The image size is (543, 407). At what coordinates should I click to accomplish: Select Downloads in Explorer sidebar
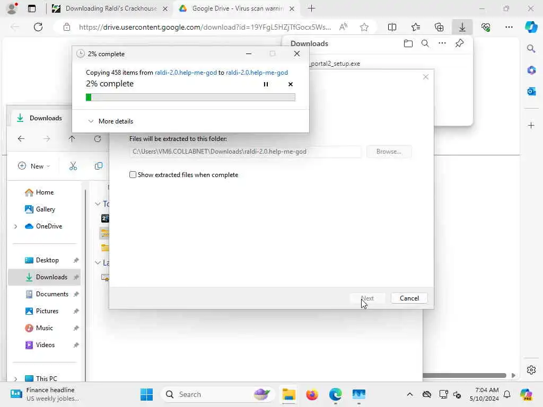[x=45, y=277]
